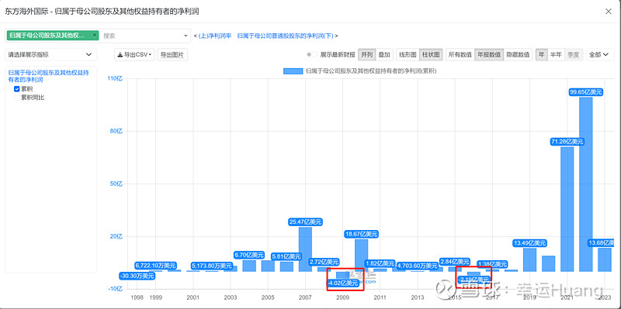
Task: Remove the green selected indicator tag
Action: coord(94,35)
